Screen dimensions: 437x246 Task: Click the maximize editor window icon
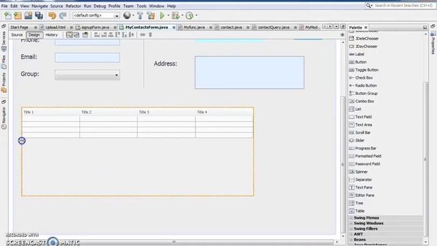click(343, 27)
